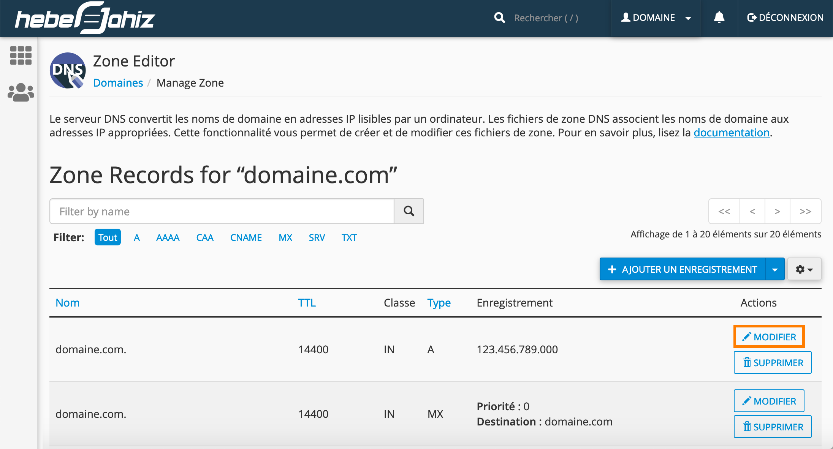
Task: Click the DNS Zone Editor logo
Action: tap(68, 71)
